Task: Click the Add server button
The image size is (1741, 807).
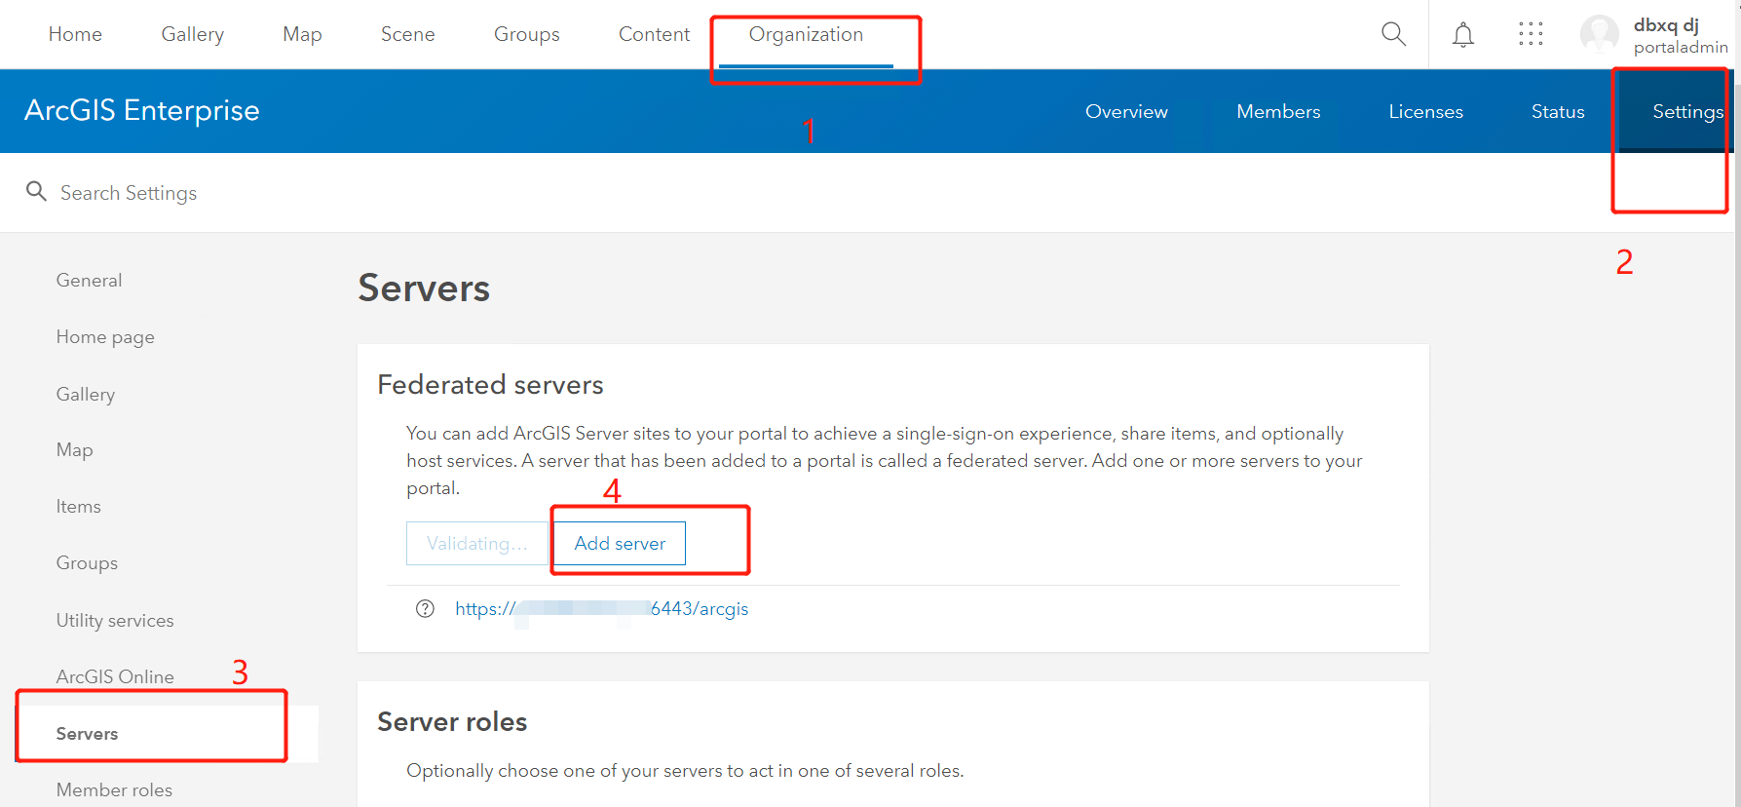Action: [620, 543]
